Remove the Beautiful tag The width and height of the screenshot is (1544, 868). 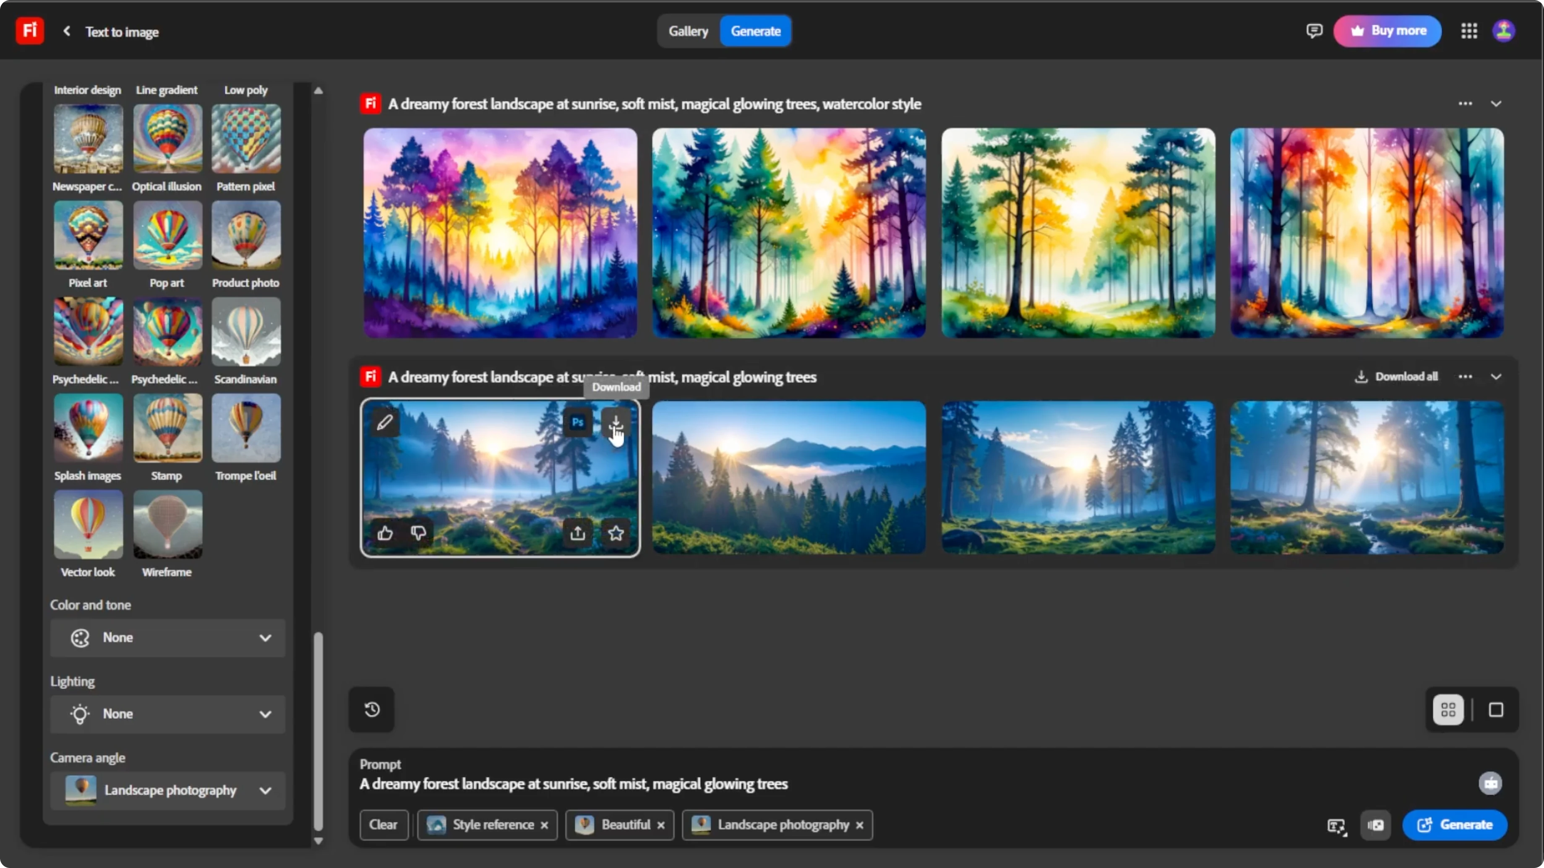tap(660, 825)
